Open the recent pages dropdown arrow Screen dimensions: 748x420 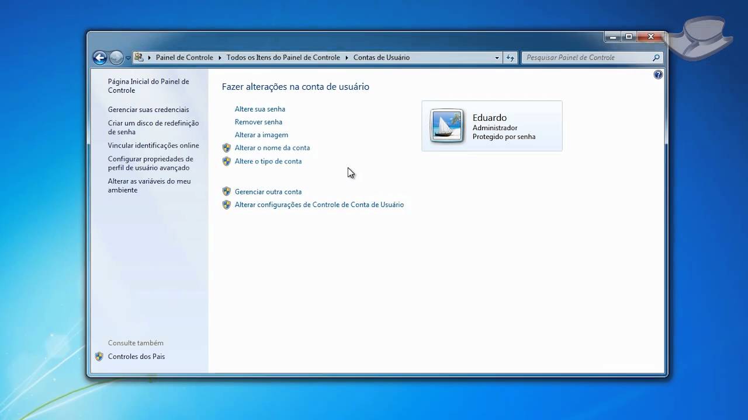128,58
